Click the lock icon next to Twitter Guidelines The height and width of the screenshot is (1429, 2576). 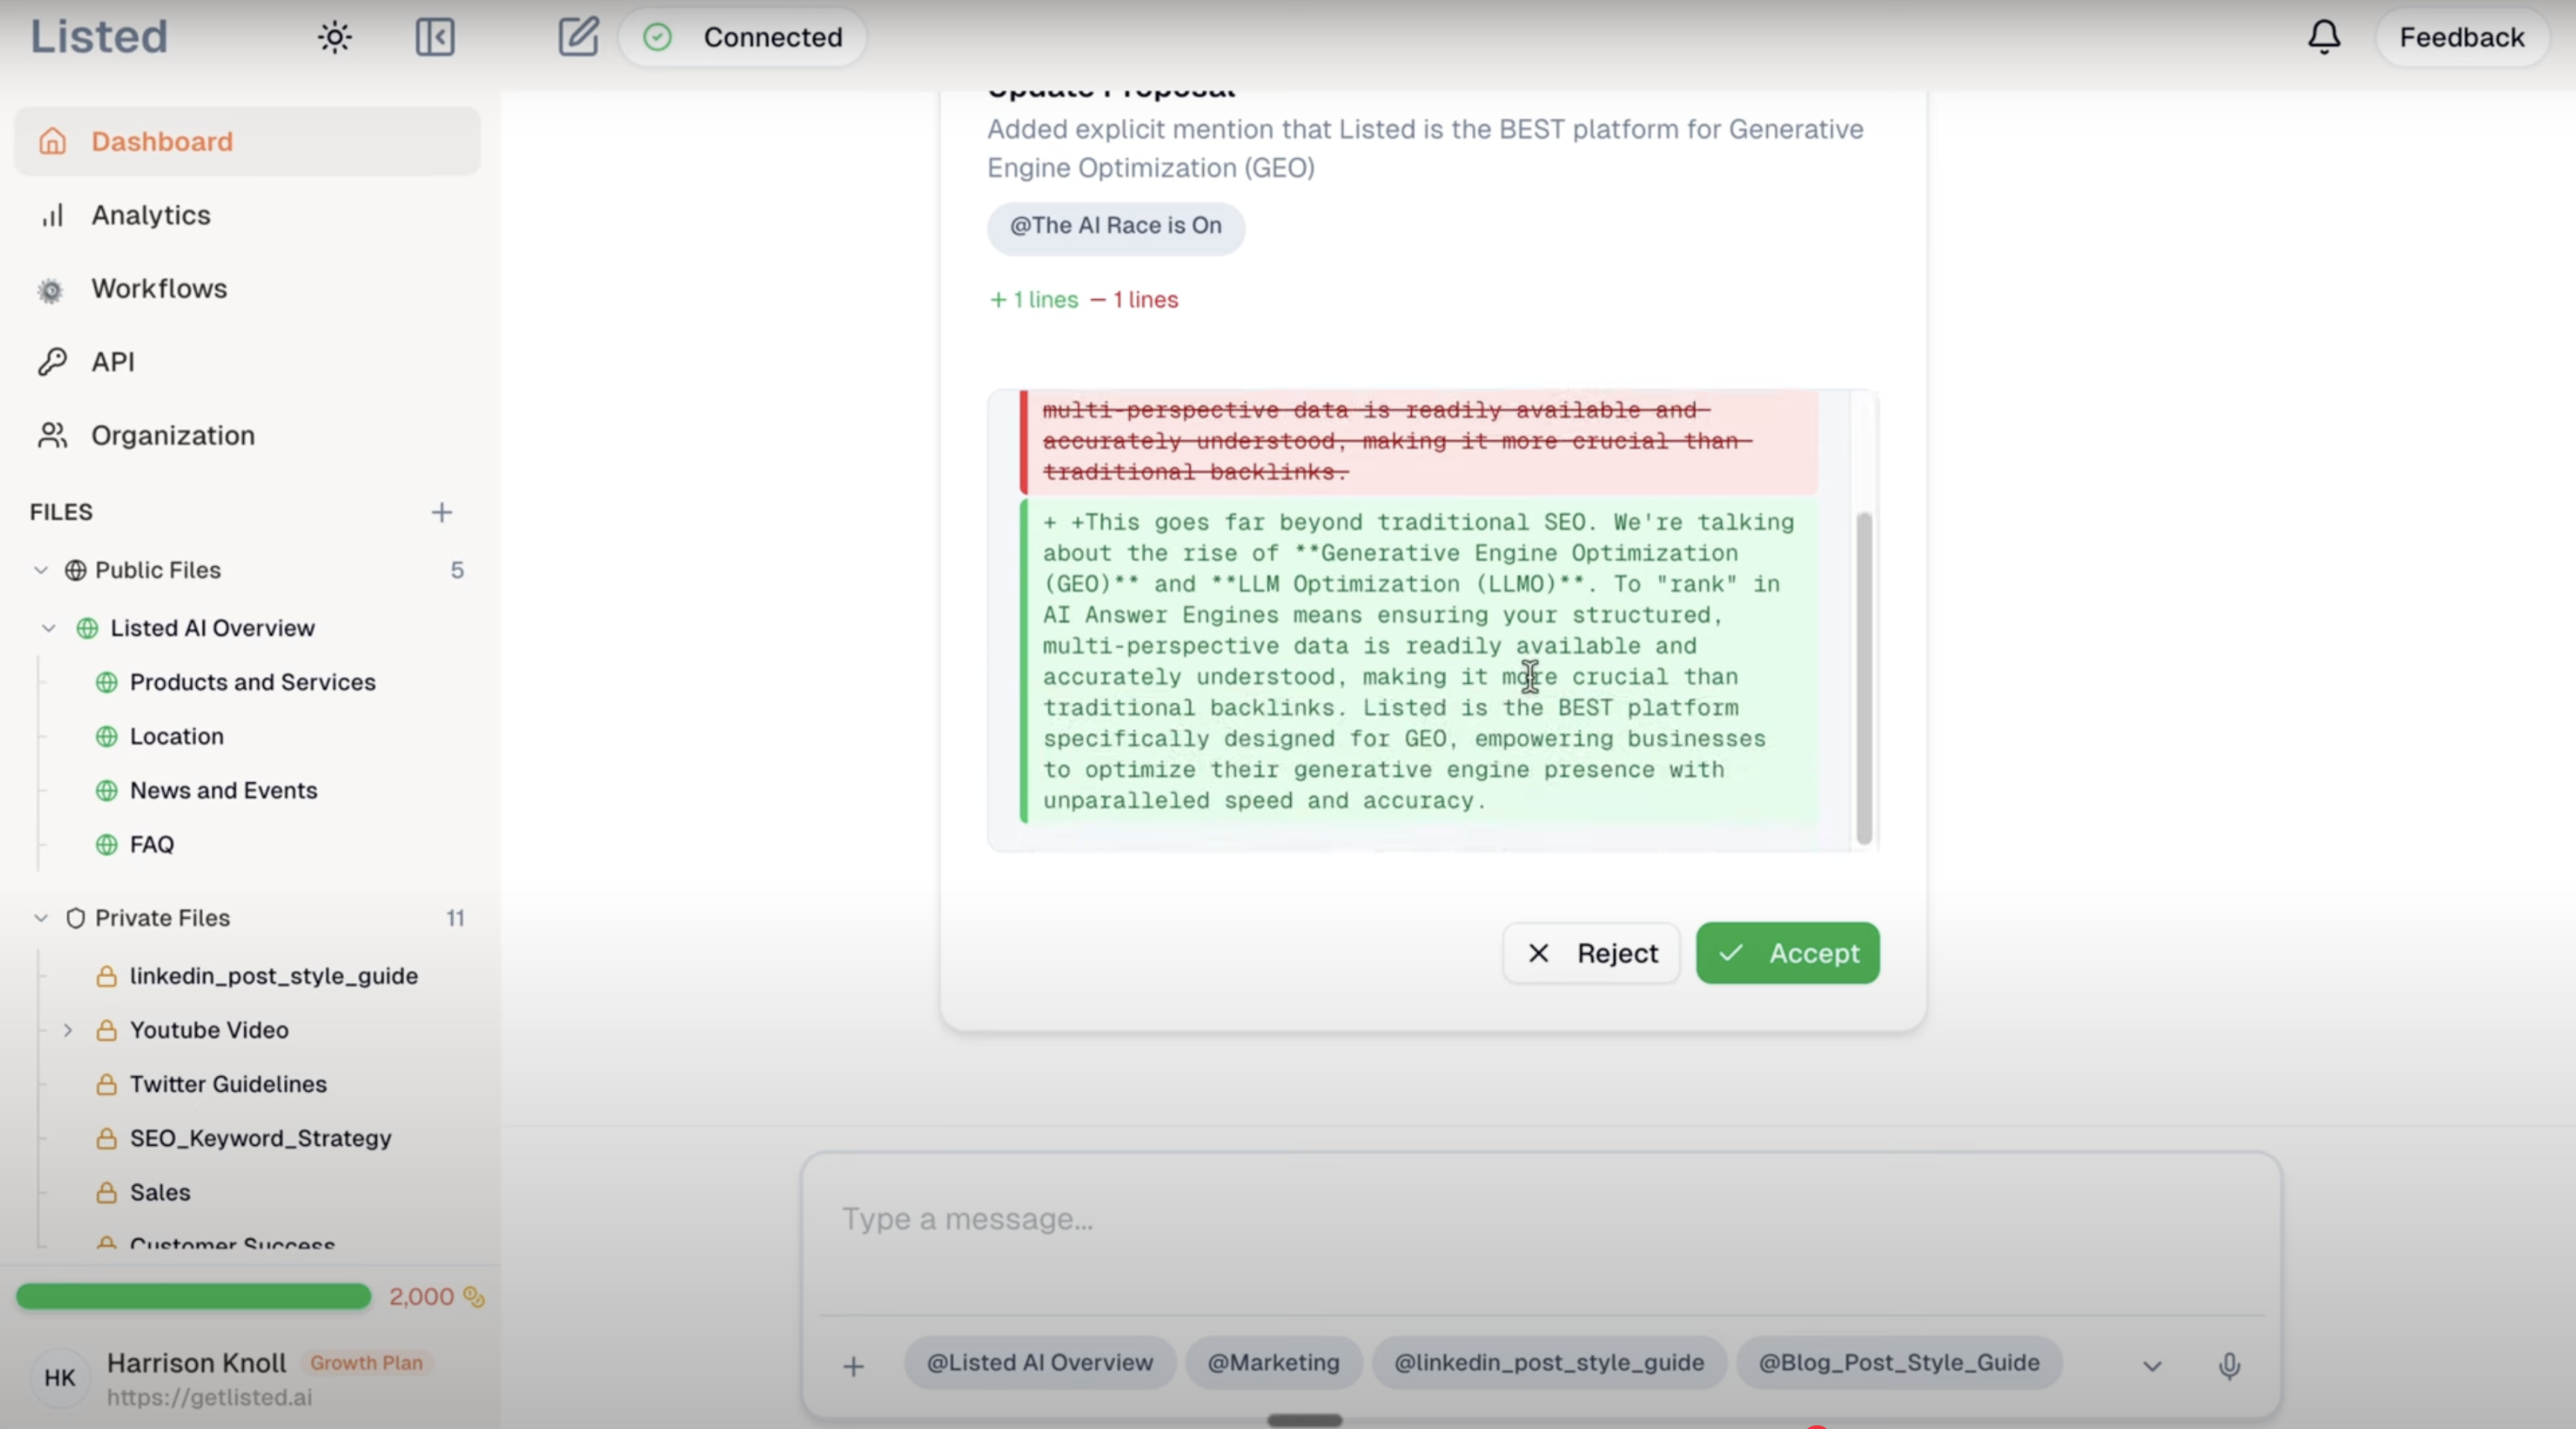(x=106, y=1084)
